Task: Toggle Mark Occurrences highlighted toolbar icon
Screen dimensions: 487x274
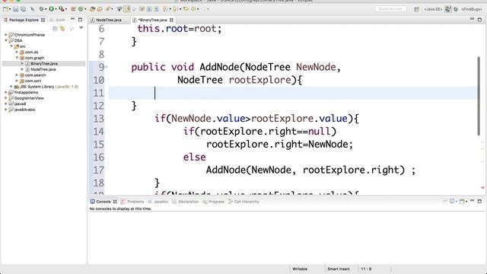Action: tap(127, 9)
